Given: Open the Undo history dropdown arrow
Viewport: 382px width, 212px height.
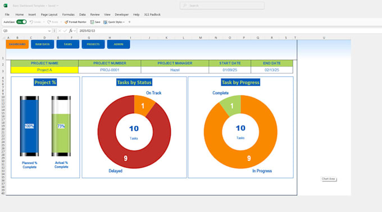Looking at the screenshot, I should pyautogui.click(x=44, y=22).
